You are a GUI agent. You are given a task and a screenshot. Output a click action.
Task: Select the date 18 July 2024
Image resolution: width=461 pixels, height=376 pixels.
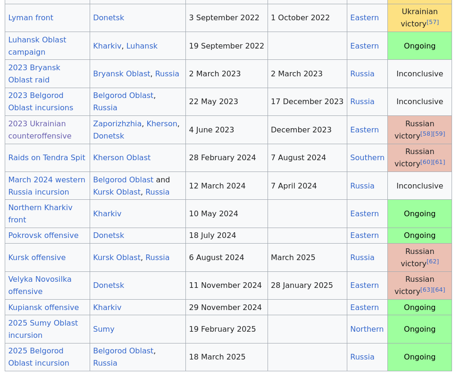coord(212,236)
